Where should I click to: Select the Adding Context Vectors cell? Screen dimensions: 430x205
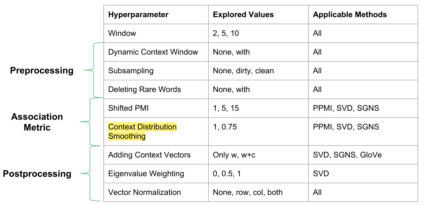(149, 155)
